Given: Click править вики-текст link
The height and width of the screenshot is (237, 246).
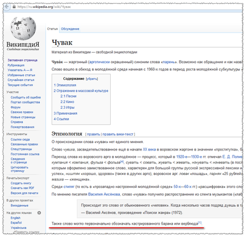Looking at the screenshot, I should click(x=118, y=134).
